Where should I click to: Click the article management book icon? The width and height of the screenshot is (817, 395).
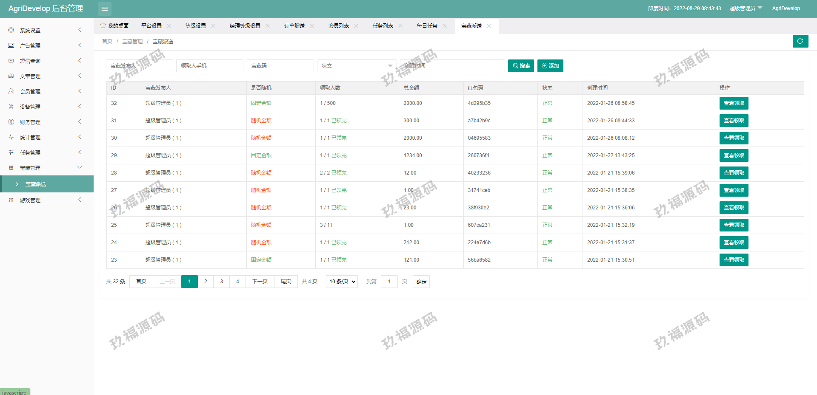click(x=11, y=76)
